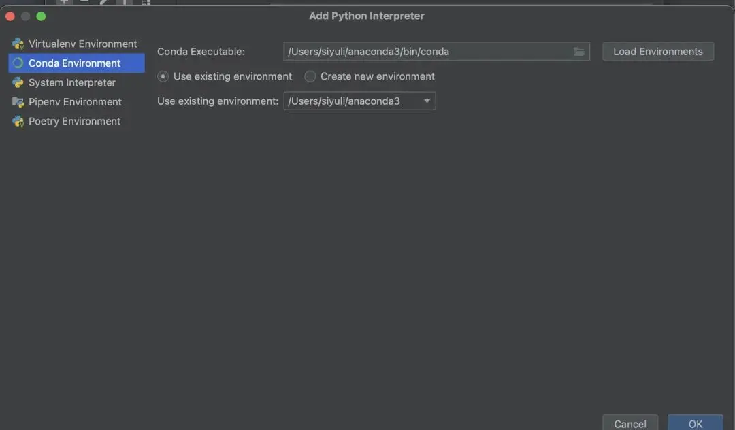Close the Add Python Interpreter dialog (red button)

point(10,16)
